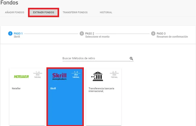Click the Paso 2 step circle

click(82, 33)
